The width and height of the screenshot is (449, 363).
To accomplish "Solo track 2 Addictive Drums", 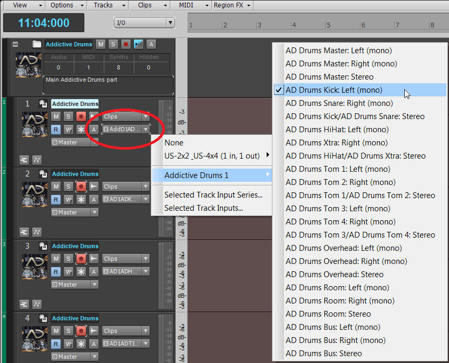I will (x=68, y=187).
